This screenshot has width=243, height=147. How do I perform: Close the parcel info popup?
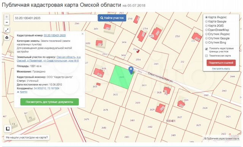point(82,34)
